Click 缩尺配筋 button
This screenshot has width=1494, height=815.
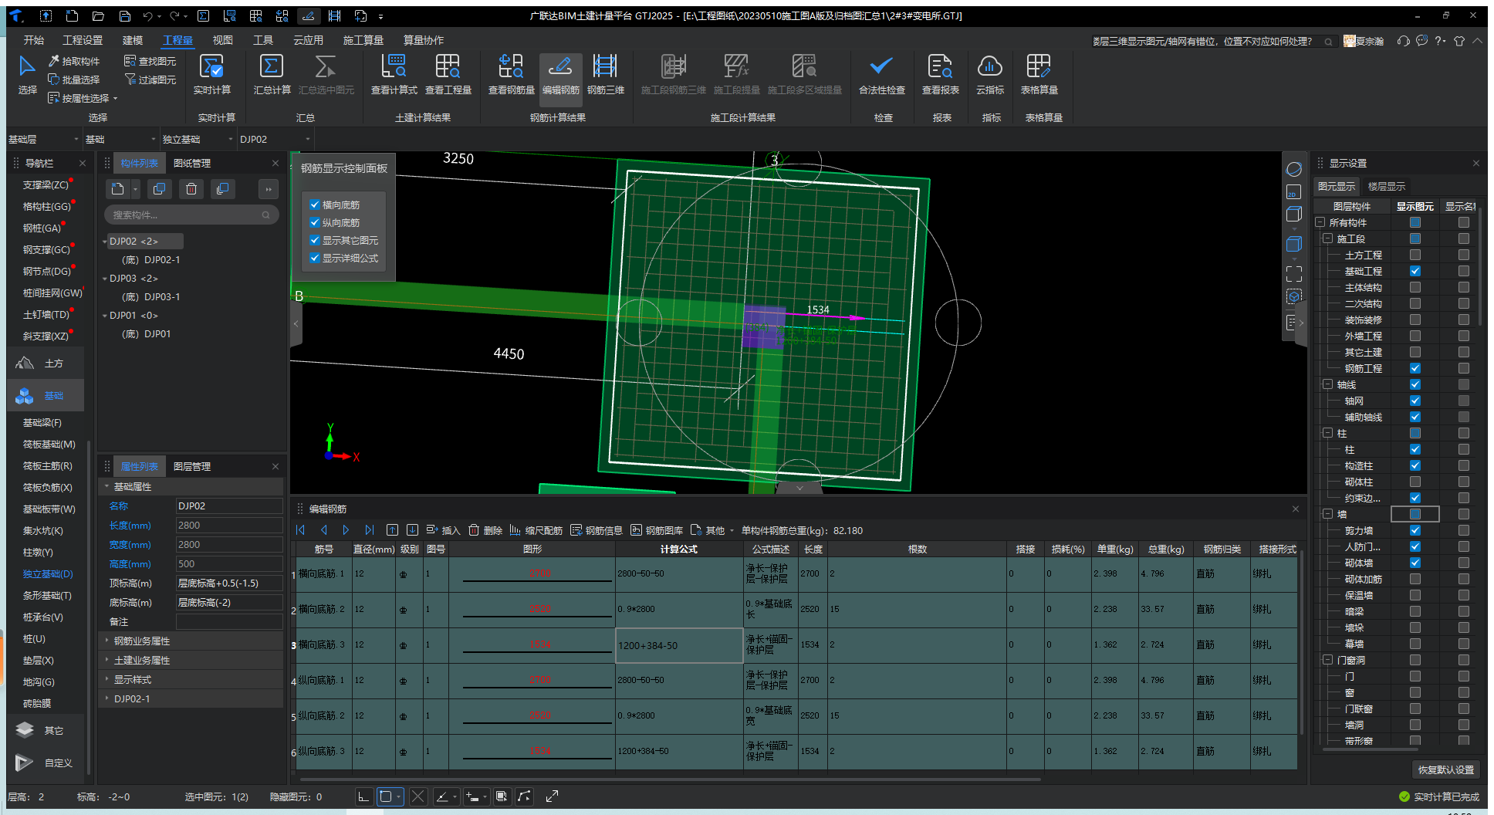(536, 530)
